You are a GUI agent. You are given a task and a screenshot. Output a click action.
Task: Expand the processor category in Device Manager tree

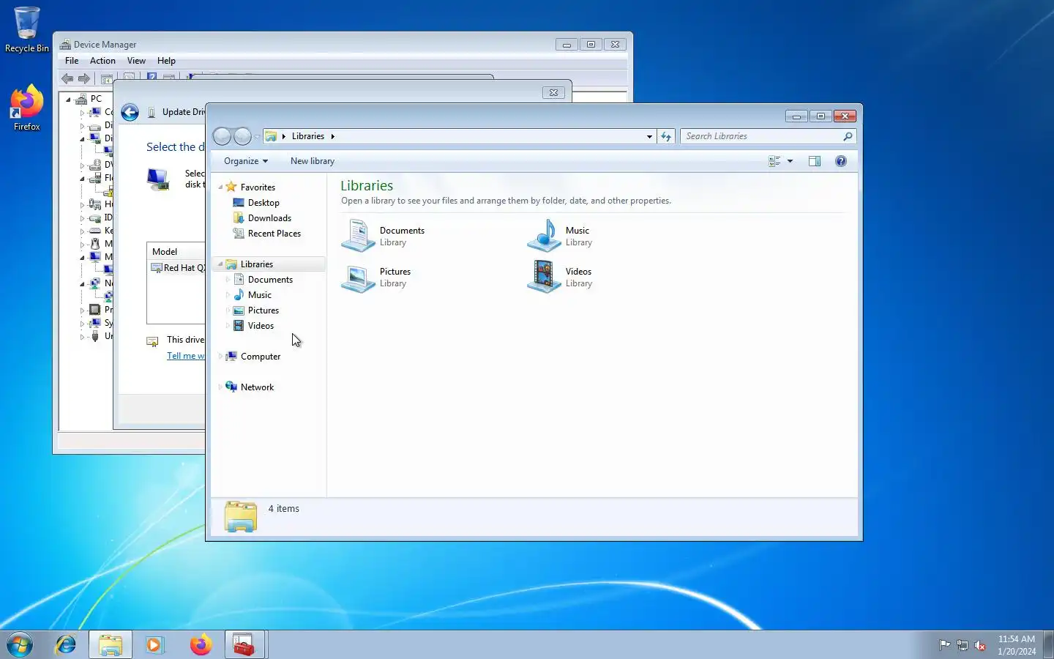pos(82,310)
